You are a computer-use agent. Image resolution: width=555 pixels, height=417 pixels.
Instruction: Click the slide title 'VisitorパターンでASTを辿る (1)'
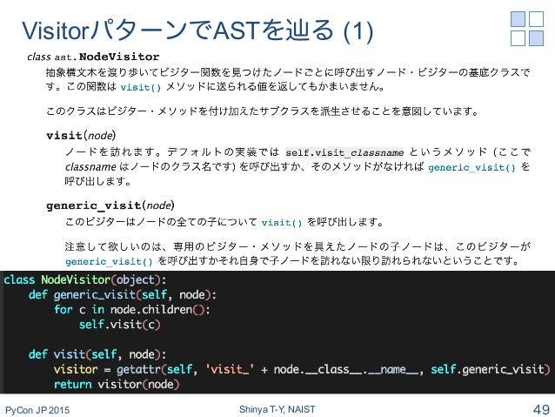point(197,30)
